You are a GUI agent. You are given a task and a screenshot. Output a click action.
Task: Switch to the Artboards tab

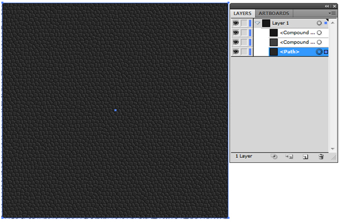pos(274,13)
